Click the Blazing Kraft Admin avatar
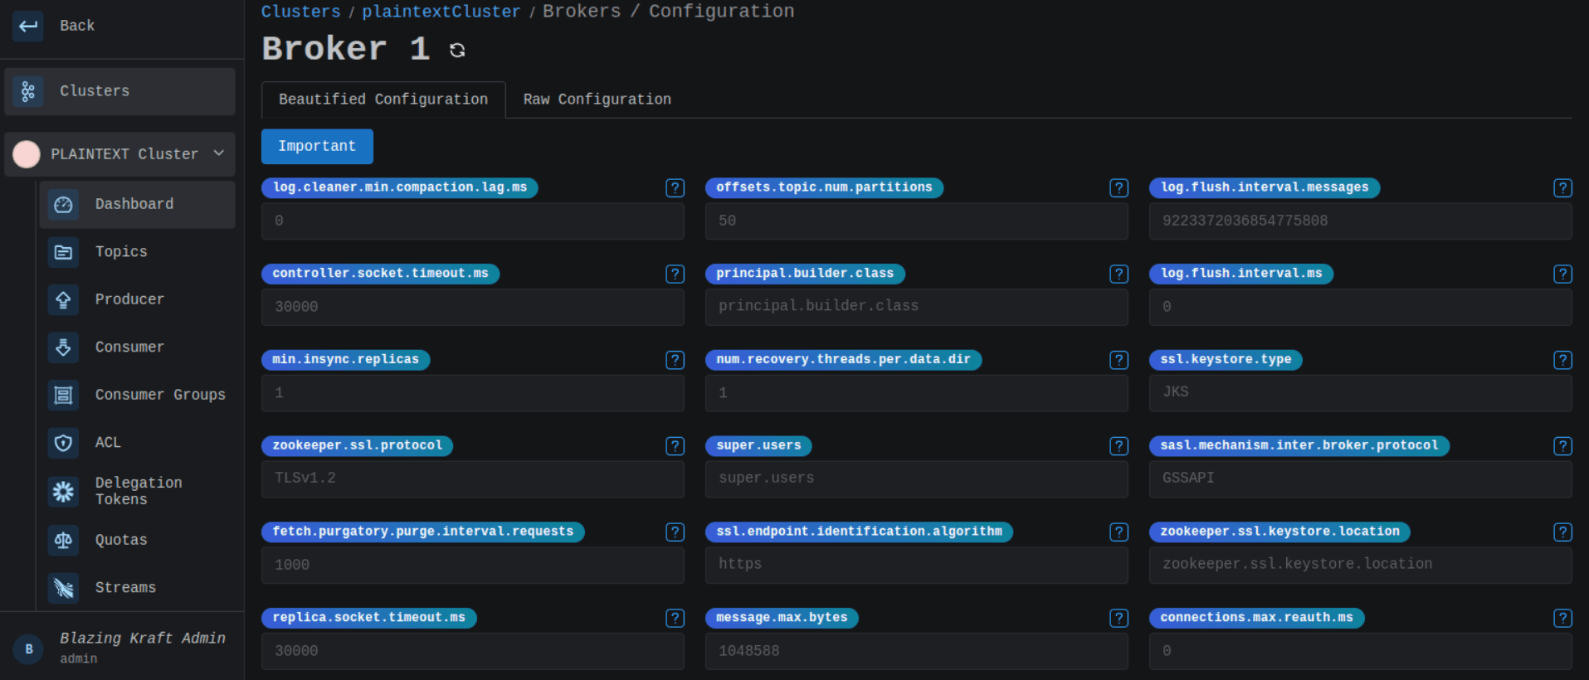This screenshot has width=1589, height=680. point(29,649)
